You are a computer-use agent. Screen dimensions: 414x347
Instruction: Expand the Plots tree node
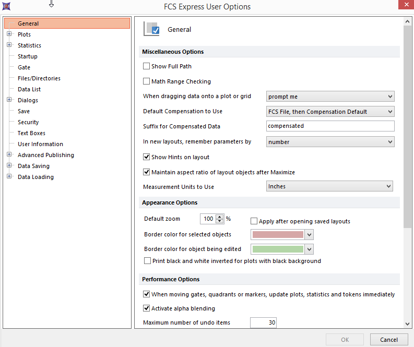[9, 34]
